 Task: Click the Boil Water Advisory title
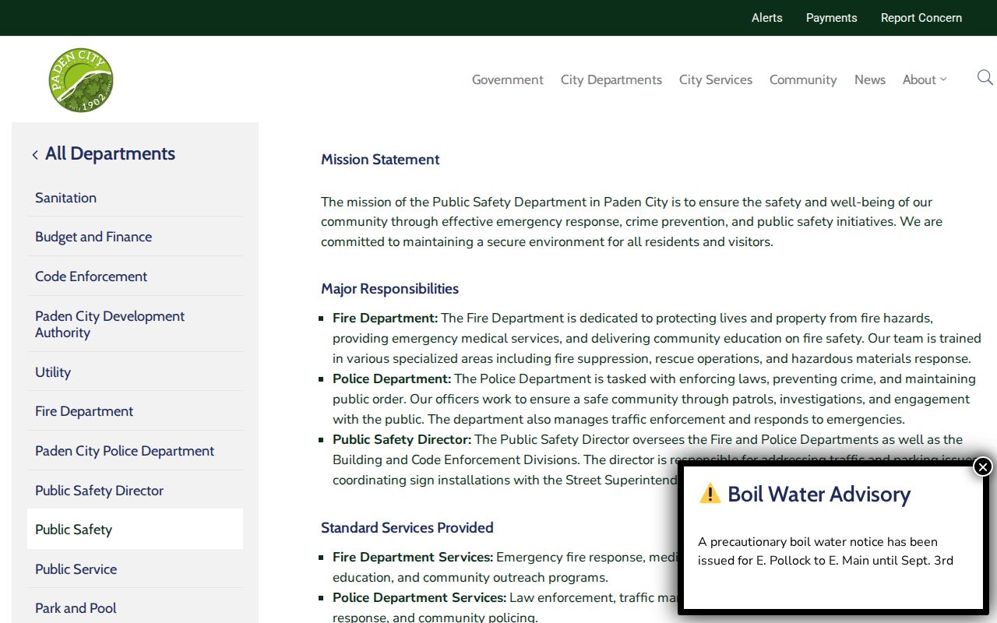tap(819, 494)
